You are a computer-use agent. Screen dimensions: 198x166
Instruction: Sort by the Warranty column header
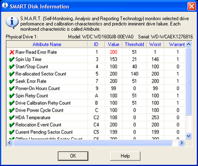click(175, 44)
